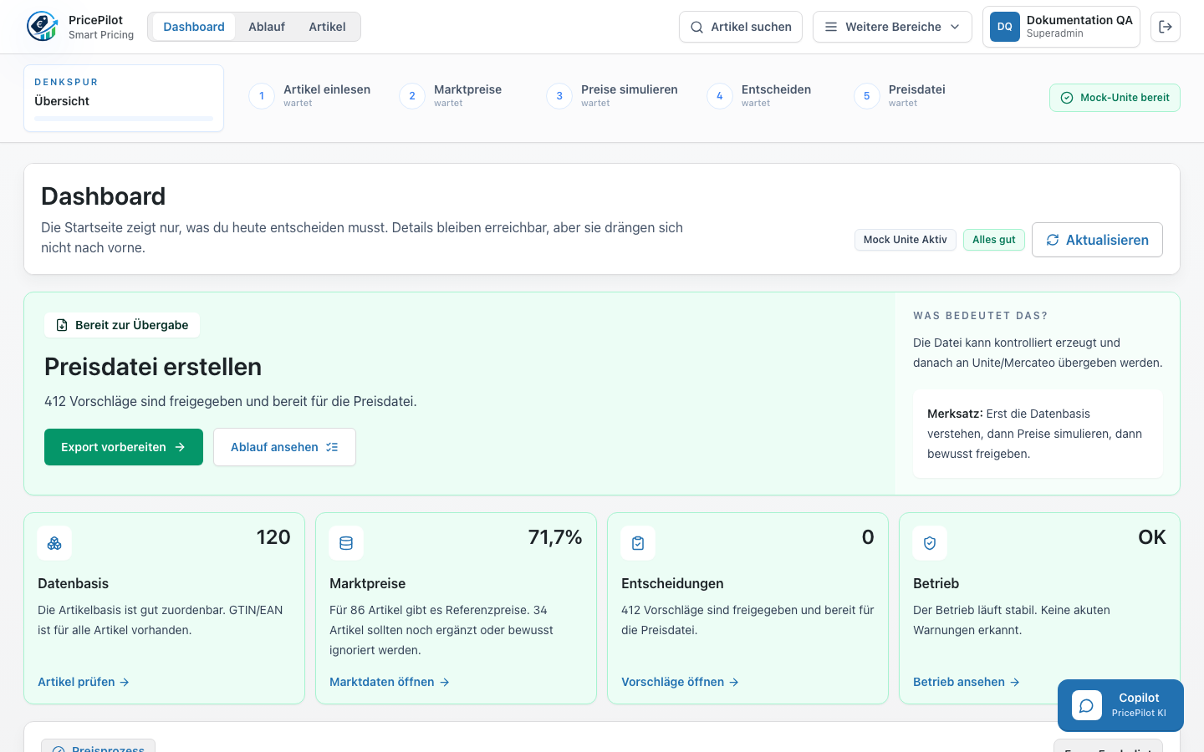Click the magnifier icon in Artikel suchen
1204x752 pixels.
(x=696, y=27)
